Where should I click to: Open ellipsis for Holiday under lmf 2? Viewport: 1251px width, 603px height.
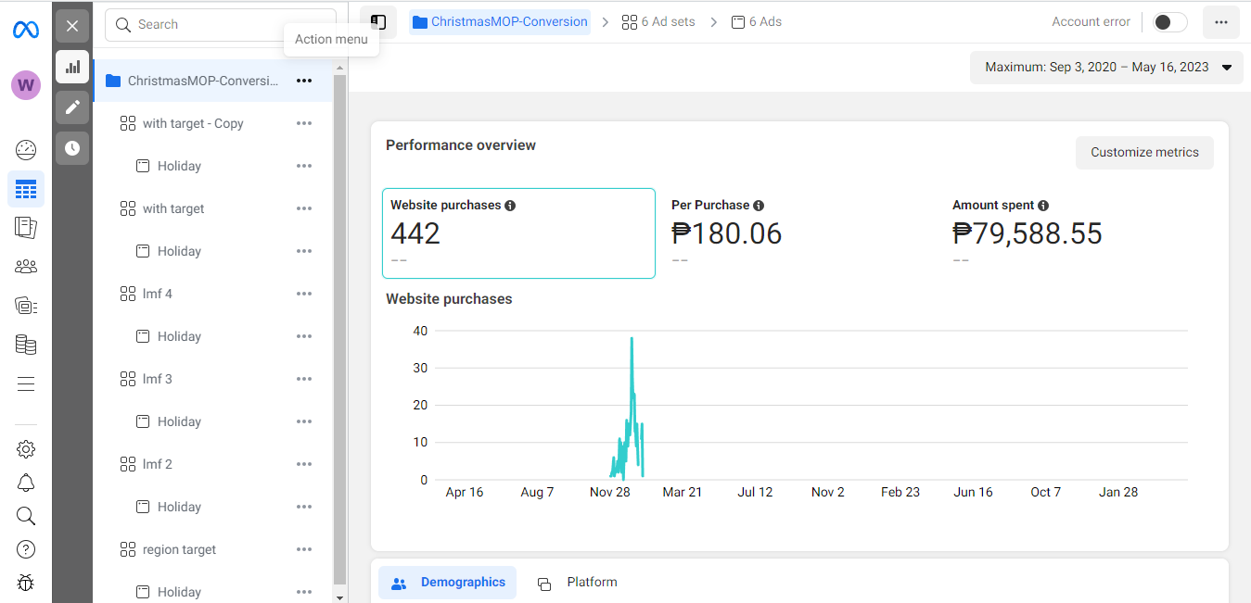(x=304, y=507)
